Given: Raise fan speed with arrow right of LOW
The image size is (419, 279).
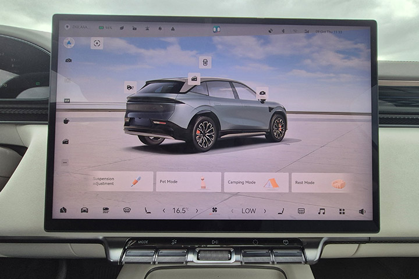Looking at the screenshot, I should pos(265,211).
